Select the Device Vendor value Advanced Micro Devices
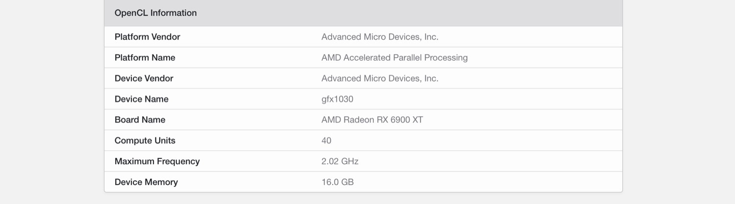Image resolution: width=735 pixels, height=204 pixels. tap(380, 78)
